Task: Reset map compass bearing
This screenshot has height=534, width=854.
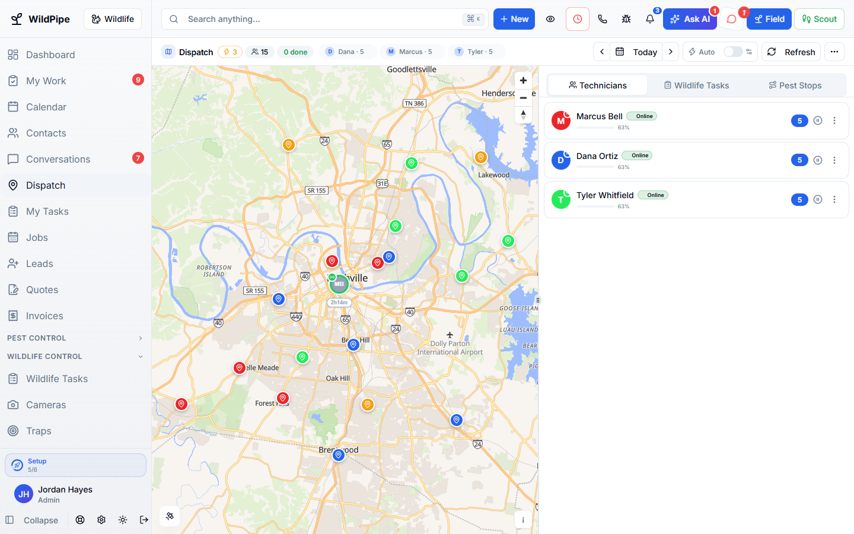Action: (523, 115)
